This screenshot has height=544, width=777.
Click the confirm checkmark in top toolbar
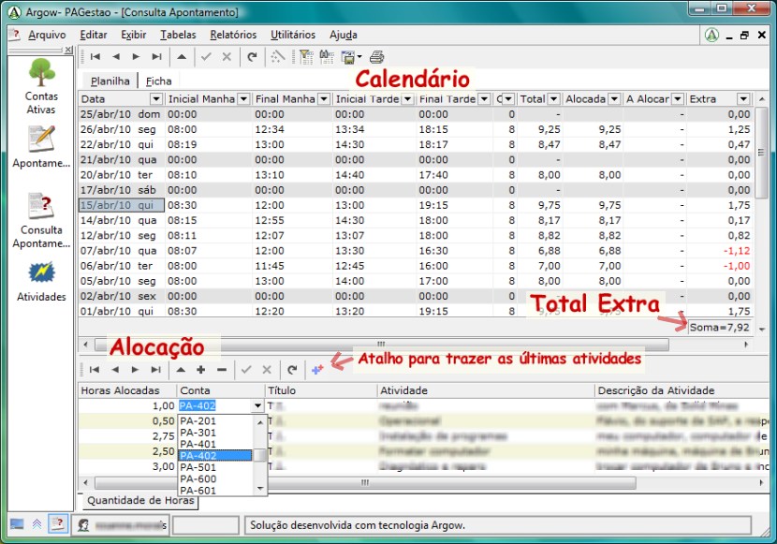(206, 57)
